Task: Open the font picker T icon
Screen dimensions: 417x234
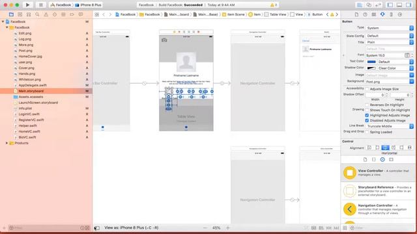Action: coord(407,55)
